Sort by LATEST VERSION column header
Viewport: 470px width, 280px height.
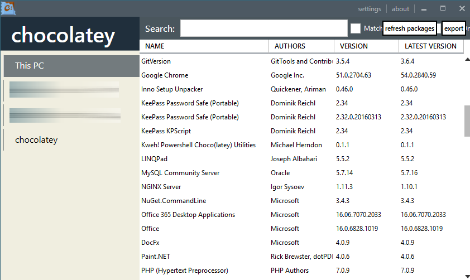pos(430,46)
